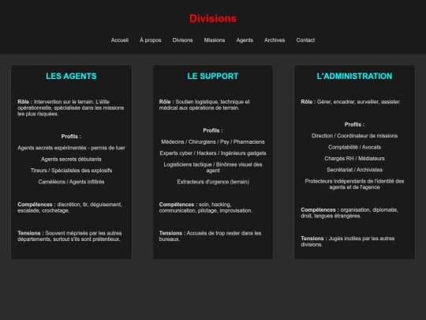Click Rôle text 'Soutien logistique, technique'
The height and width of the screenshot is (320, 426).
pyautogui.click(x=204, y=105)
